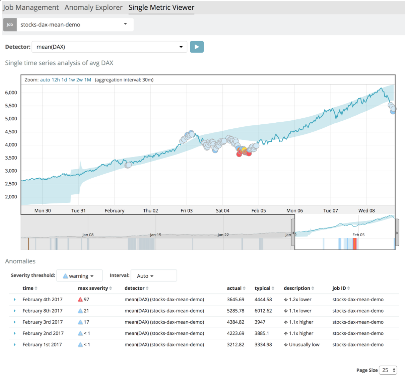
Task: Expand the February 4th 2017 anomaly row
Action: pyautogui.click(x=15, y=300)
